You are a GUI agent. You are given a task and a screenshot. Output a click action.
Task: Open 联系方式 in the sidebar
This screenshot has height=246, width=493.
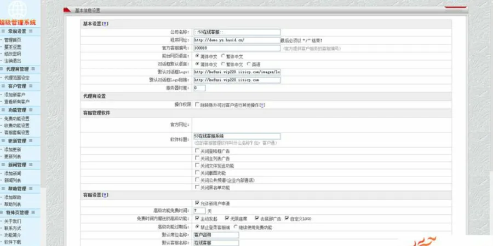(x=13, y=228)
